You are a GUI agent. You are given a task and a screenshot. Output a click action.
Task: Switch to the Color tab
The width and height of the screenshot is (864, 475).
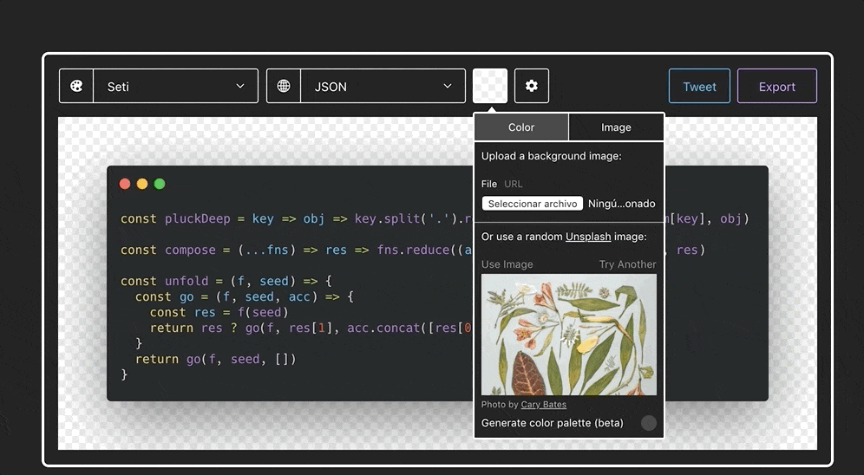tap(521, 127)
